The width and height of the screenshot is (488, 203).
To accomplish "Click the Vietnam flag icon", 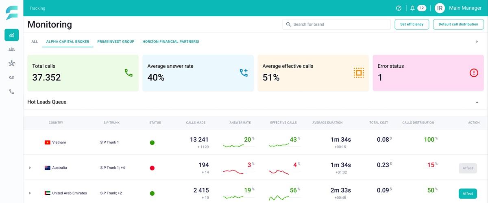I will point(48,143).
